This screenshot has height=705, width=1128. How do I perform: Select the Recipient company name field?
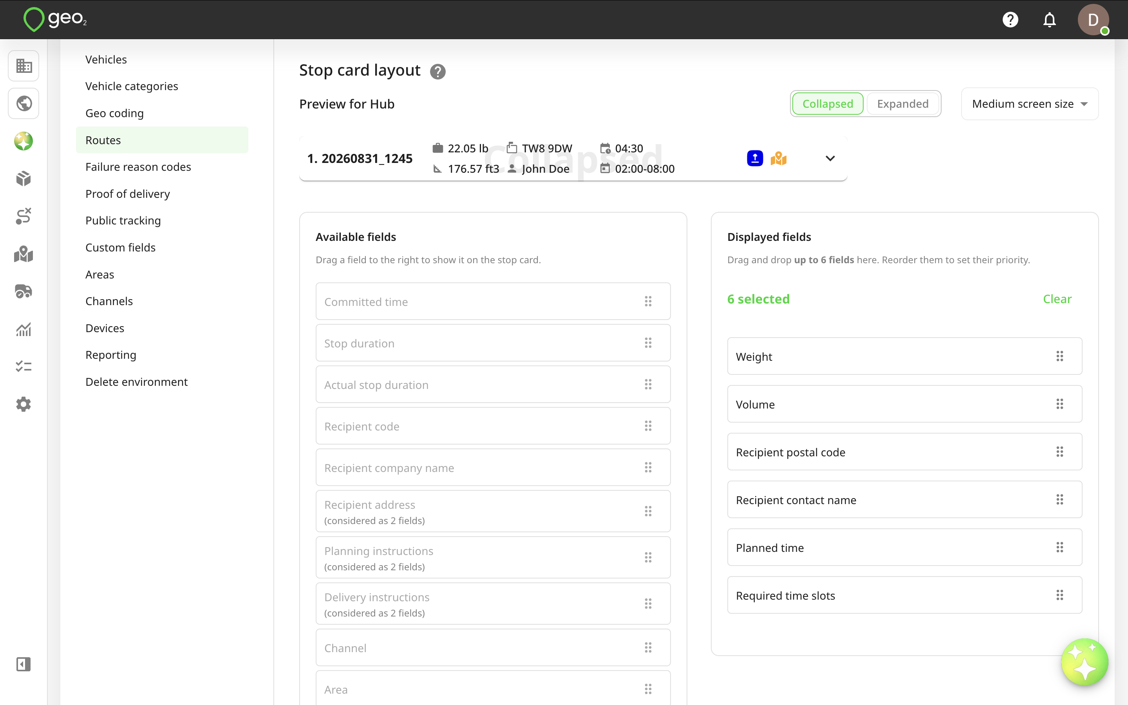click(493, 467)
